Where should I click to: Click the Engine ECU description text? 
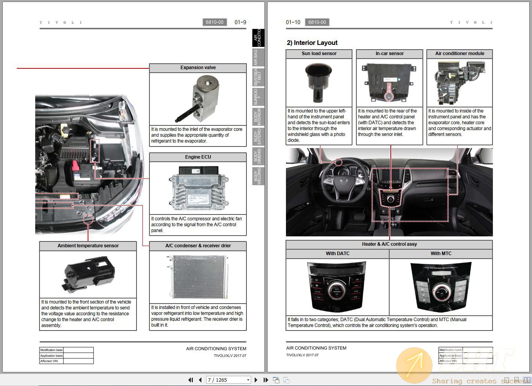[x=196, y=225]
